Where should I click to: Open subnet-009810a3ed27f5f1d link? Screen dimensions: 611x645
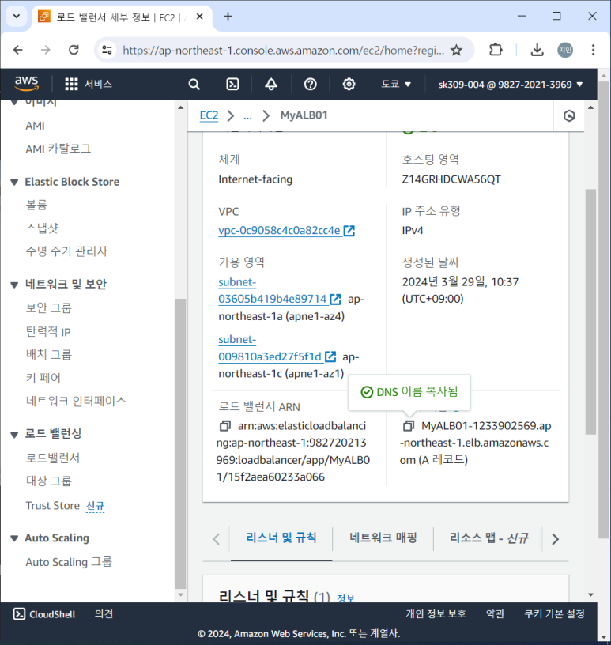pos(270,348)
